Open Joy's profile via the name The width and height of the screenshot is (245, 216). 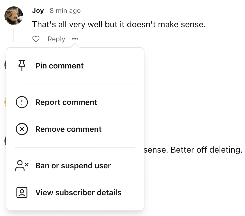pyautogui.click(x=38, y=11)
